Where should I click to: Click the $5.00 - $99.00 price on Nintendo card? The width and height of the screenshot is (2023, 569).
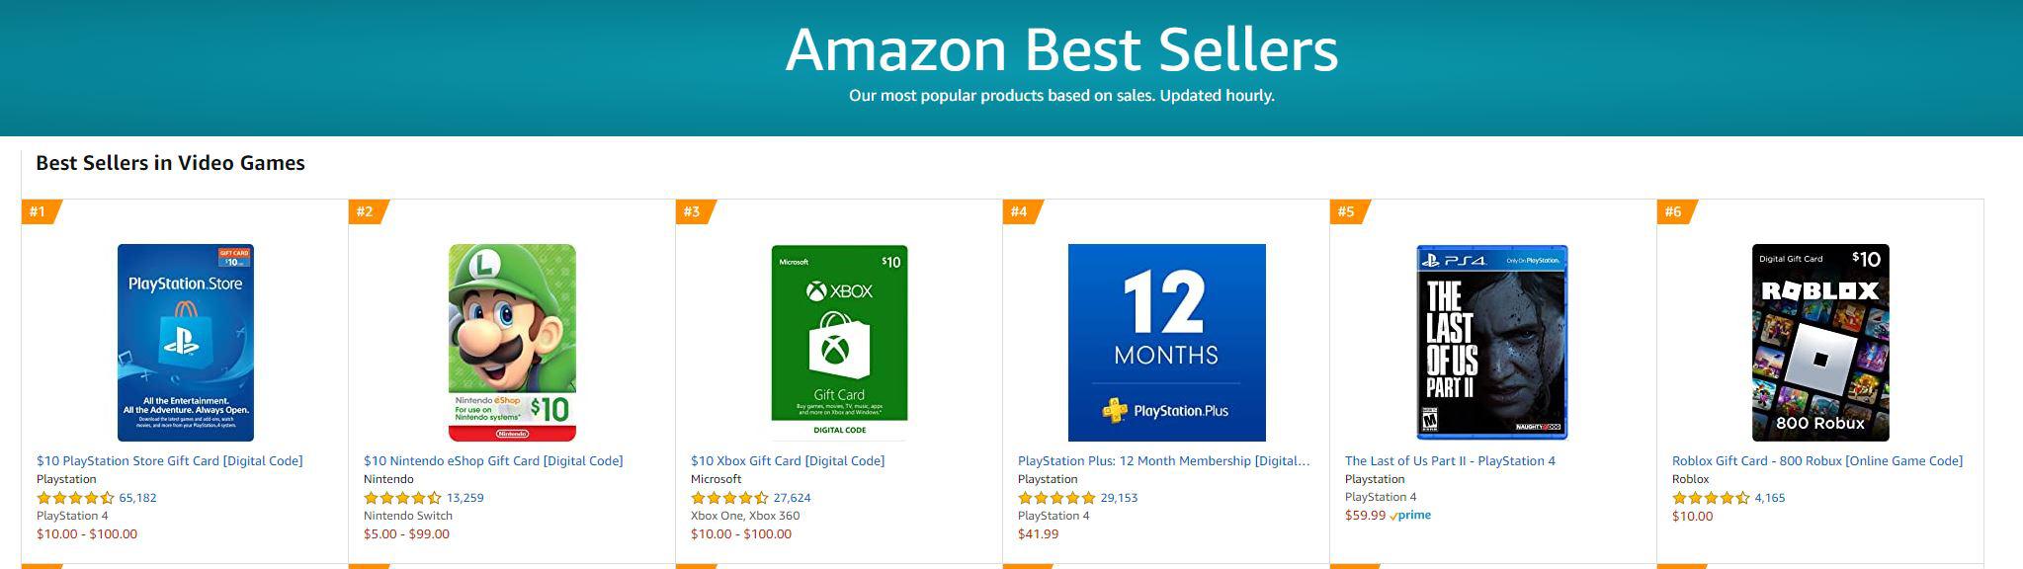[x=407, y=533]
